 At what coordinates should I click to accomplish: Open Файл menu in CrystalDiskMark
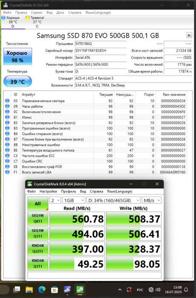[32, 191]
